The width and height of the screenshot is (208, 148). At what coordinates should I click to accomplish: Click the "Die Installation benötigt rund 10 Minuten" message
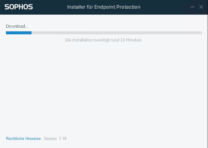(104, 40)
